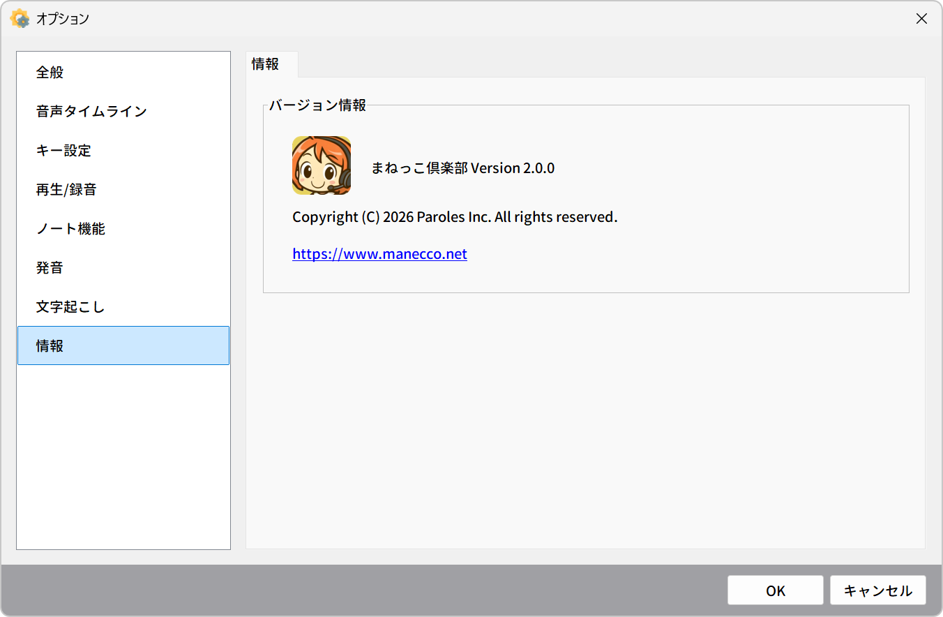Open ノート機能 settings
943x617 pixels.
click(123, 228)
